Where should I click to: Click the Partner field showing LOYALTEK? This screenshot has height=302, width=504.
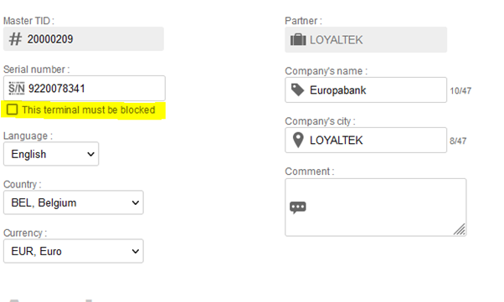[366, 40]
